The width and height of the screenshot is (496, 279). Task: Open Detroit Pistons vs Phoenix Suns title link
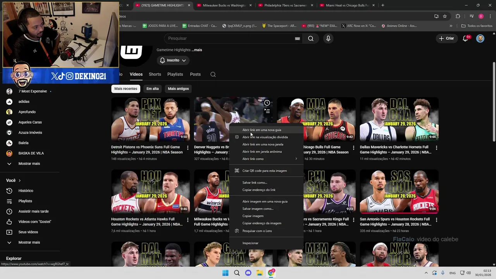point(147,150)
